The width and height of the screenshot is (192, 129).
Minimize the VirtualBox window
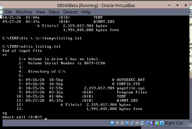click(169, 5)
